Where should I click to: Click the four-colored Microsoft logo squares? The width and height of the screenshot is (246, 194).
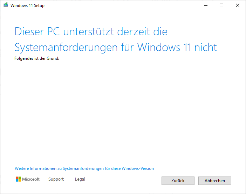[19, 179]
